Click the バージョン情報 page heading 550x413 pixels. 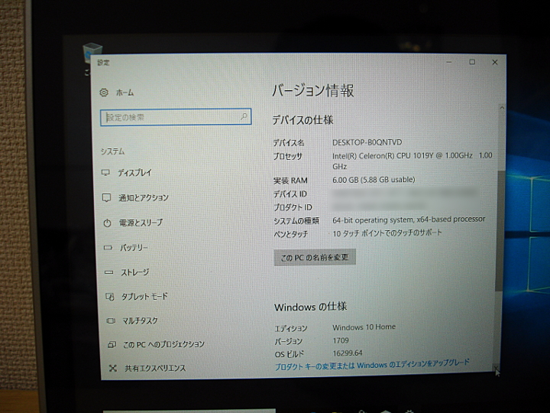click(x=313, y=90)
